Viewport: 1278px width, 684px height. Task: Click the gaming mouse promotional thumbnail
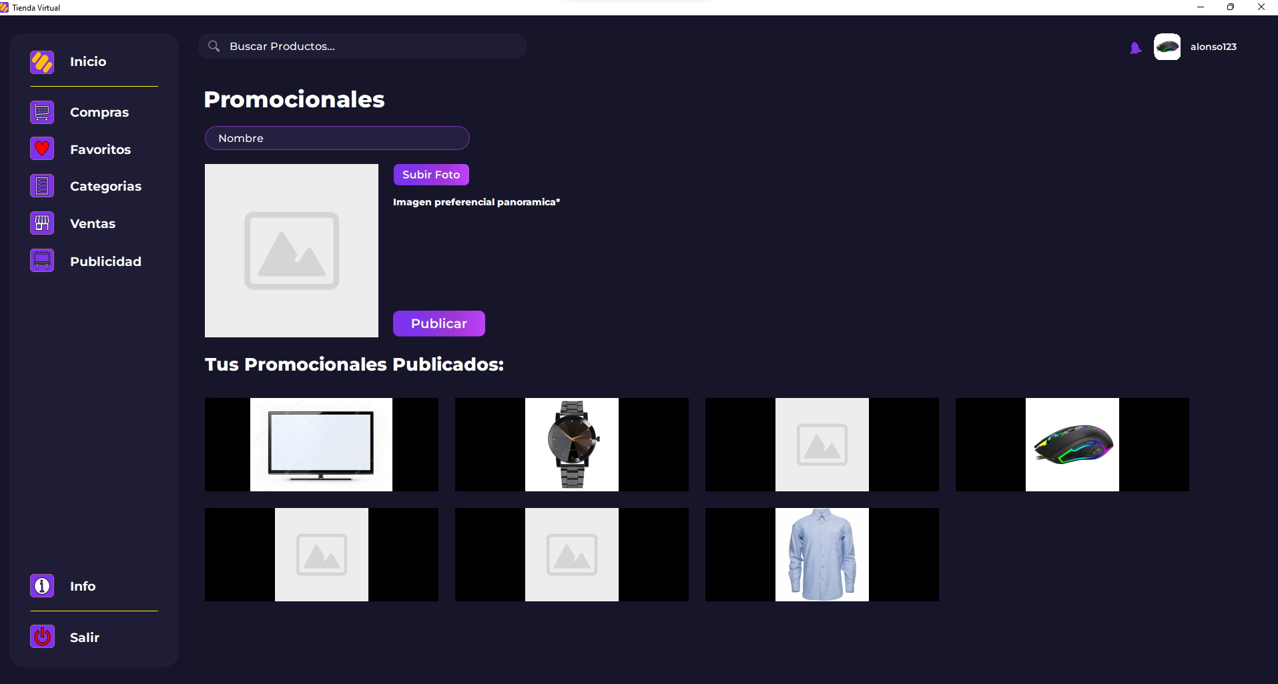pyautogui.click(x=1072, y=444)
